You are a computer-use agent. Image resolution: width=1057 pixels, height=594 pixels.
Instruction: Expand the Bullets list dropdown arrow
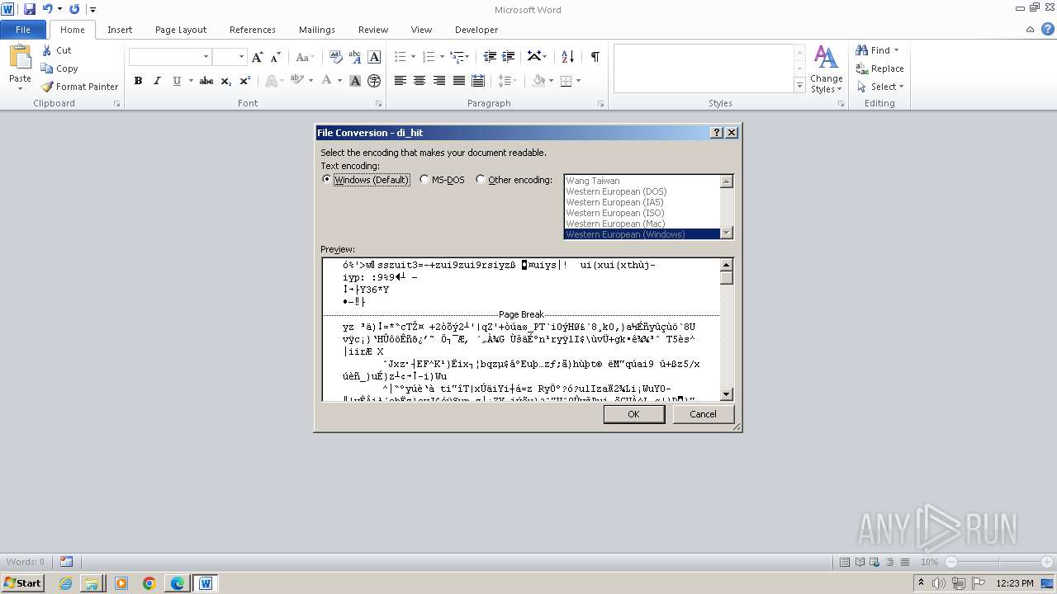click(414, 57)
